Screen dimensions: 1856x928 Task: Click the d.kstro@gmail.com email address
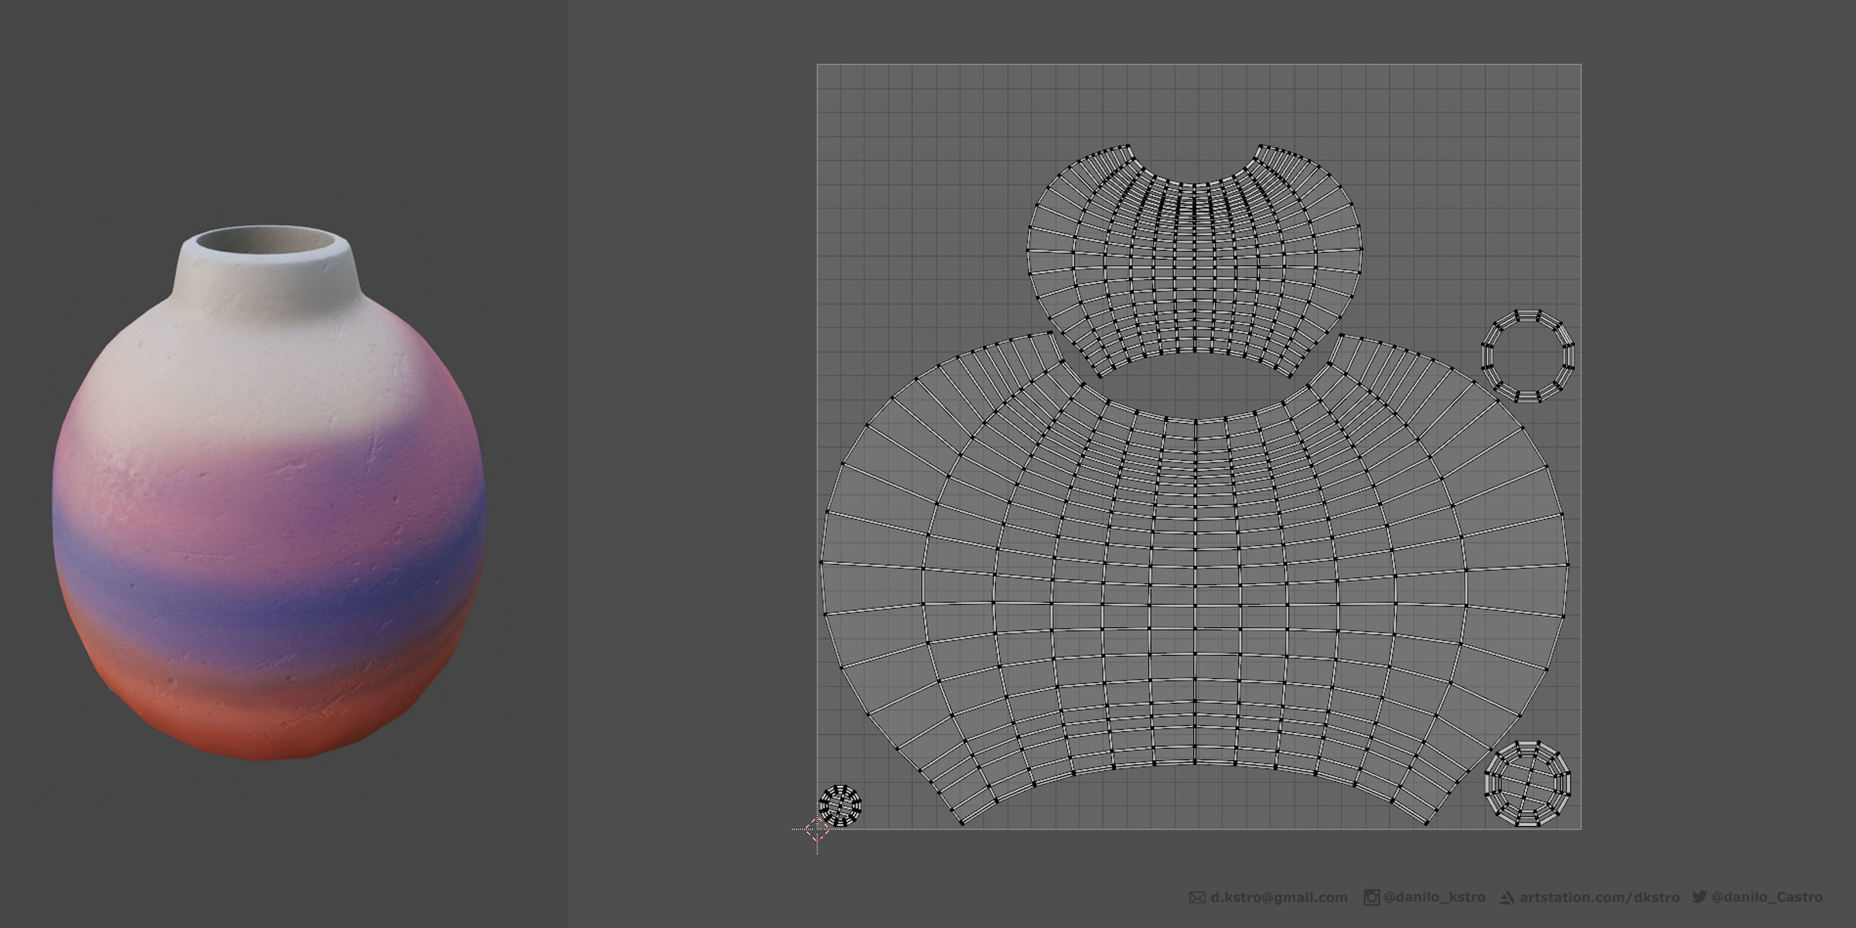1279,898
